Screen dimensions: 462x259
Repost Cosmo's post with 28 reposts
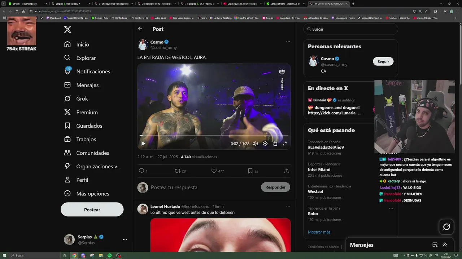coord(178,171)
